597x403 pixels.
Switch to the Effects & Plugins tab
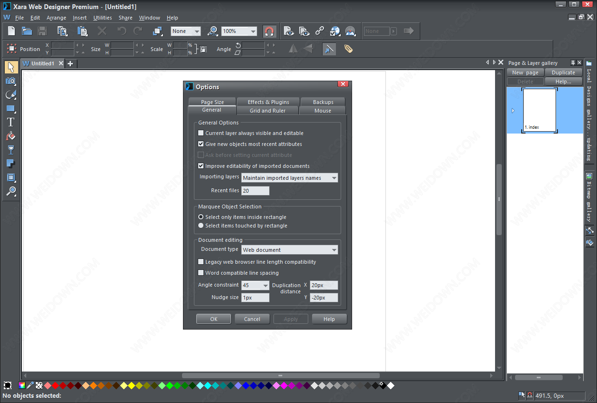click(268, 102)
